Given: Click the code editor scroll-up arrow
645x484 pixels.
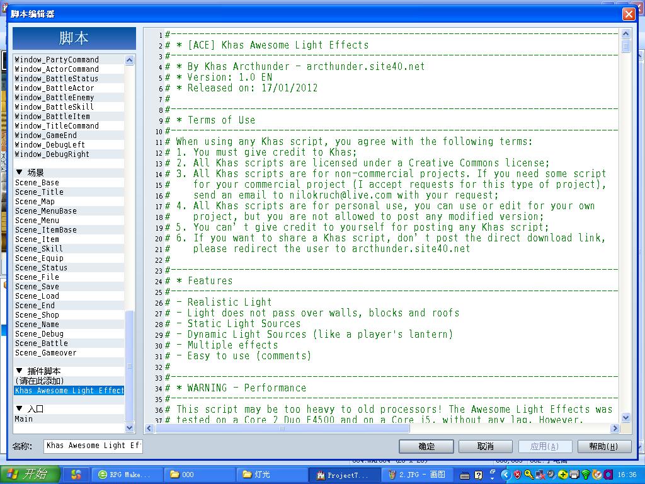Looking at the screenshot, I should coord(625,34).
